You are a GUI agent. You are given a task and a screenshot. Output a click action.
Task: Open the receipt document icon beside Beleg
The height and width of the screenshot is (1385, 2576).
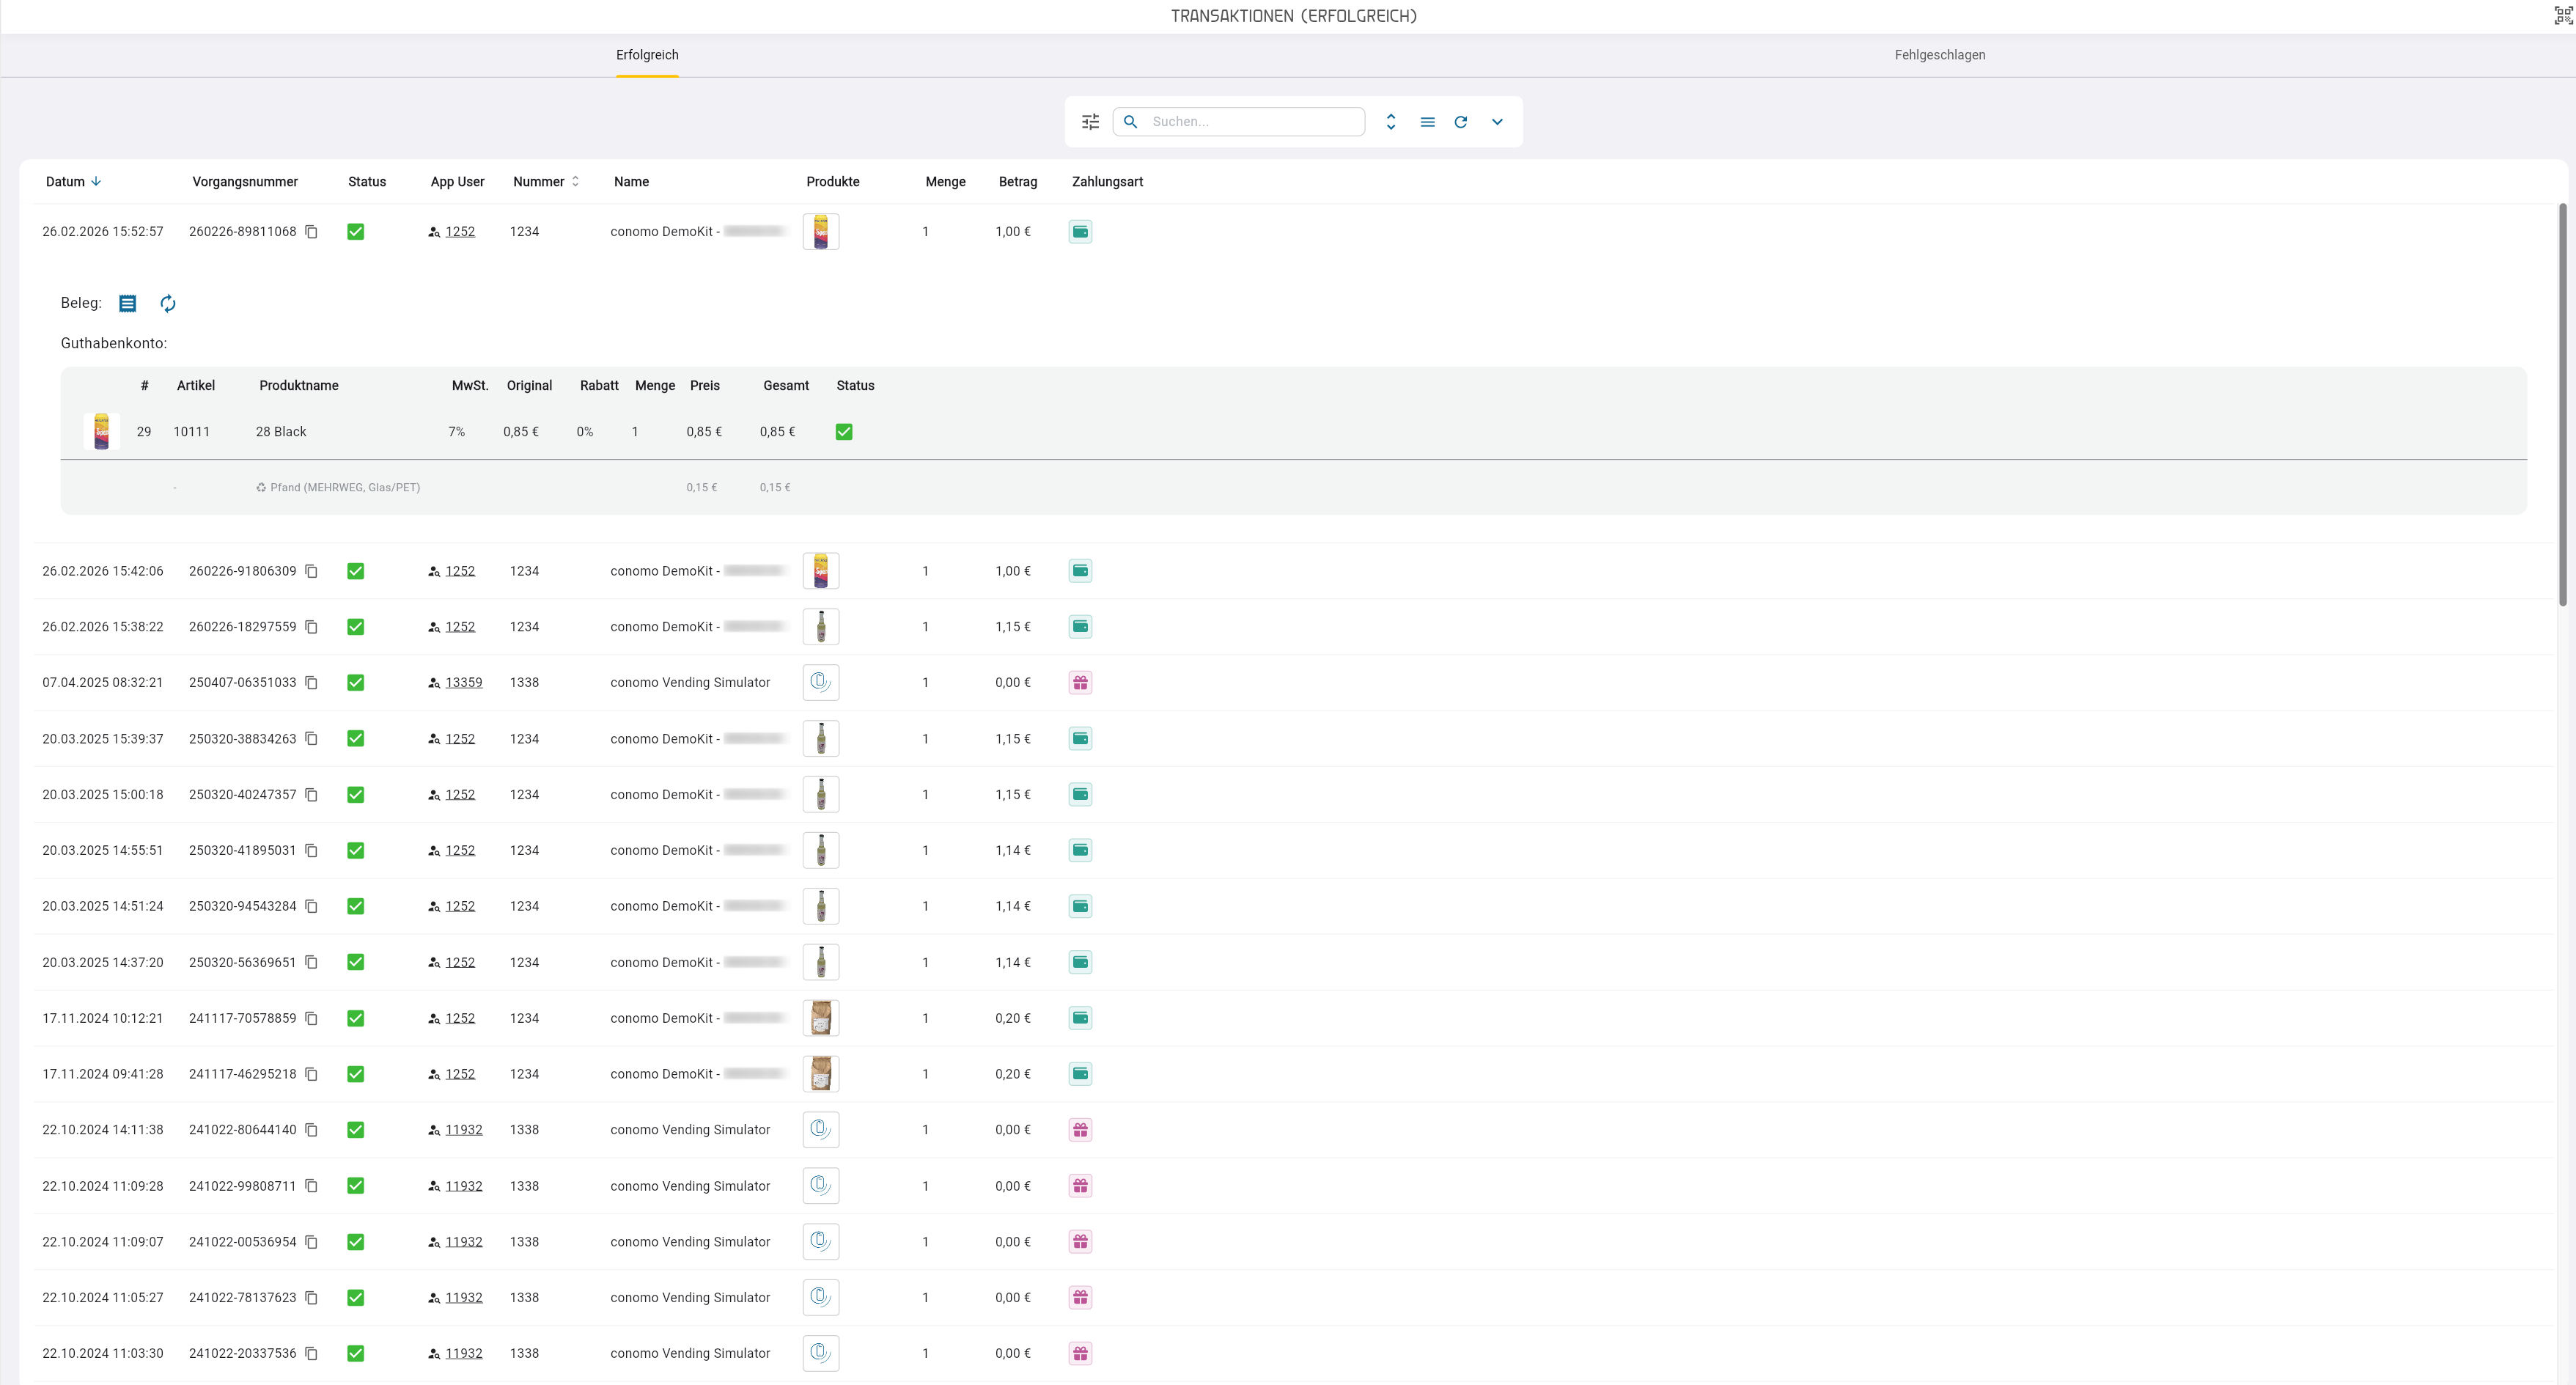pyautogui.click(x=127, y=303)
